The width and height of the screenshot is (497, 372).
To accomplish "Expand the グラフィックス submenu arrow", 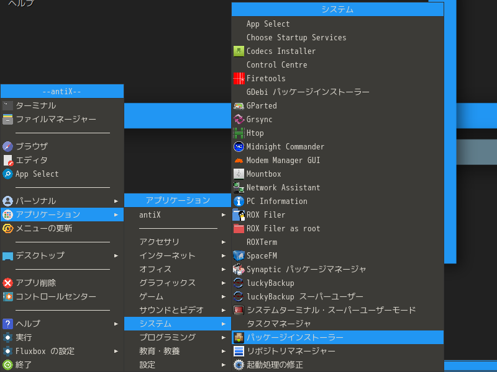I will [224, 283].
